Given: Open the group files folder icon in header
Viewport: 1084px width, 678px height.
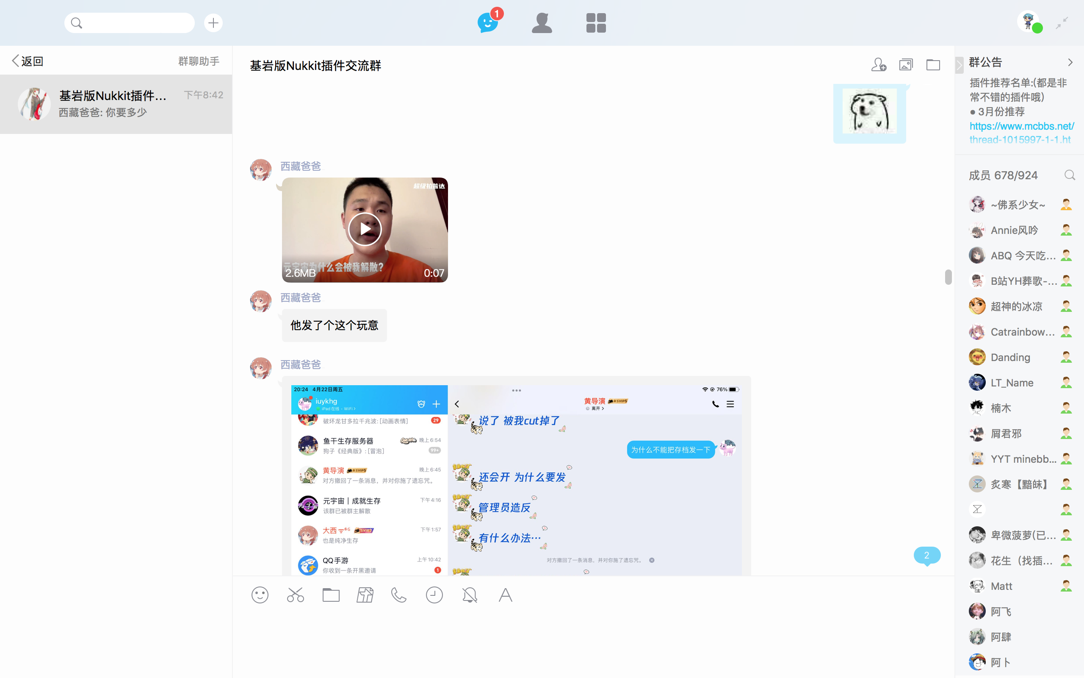Looking at the screenshot, I should 933,64.
